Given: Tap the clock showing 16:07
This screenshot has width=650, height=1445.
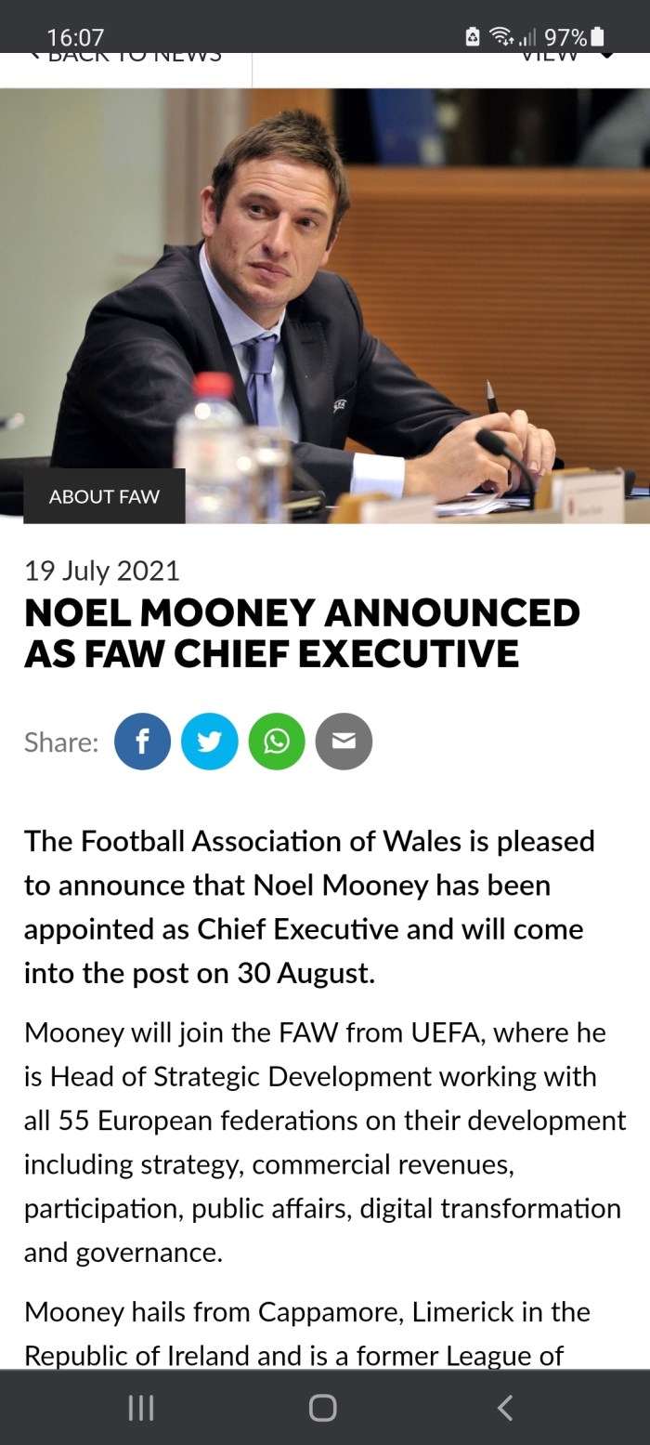Looking at the screenshot, I should point(75,37).
